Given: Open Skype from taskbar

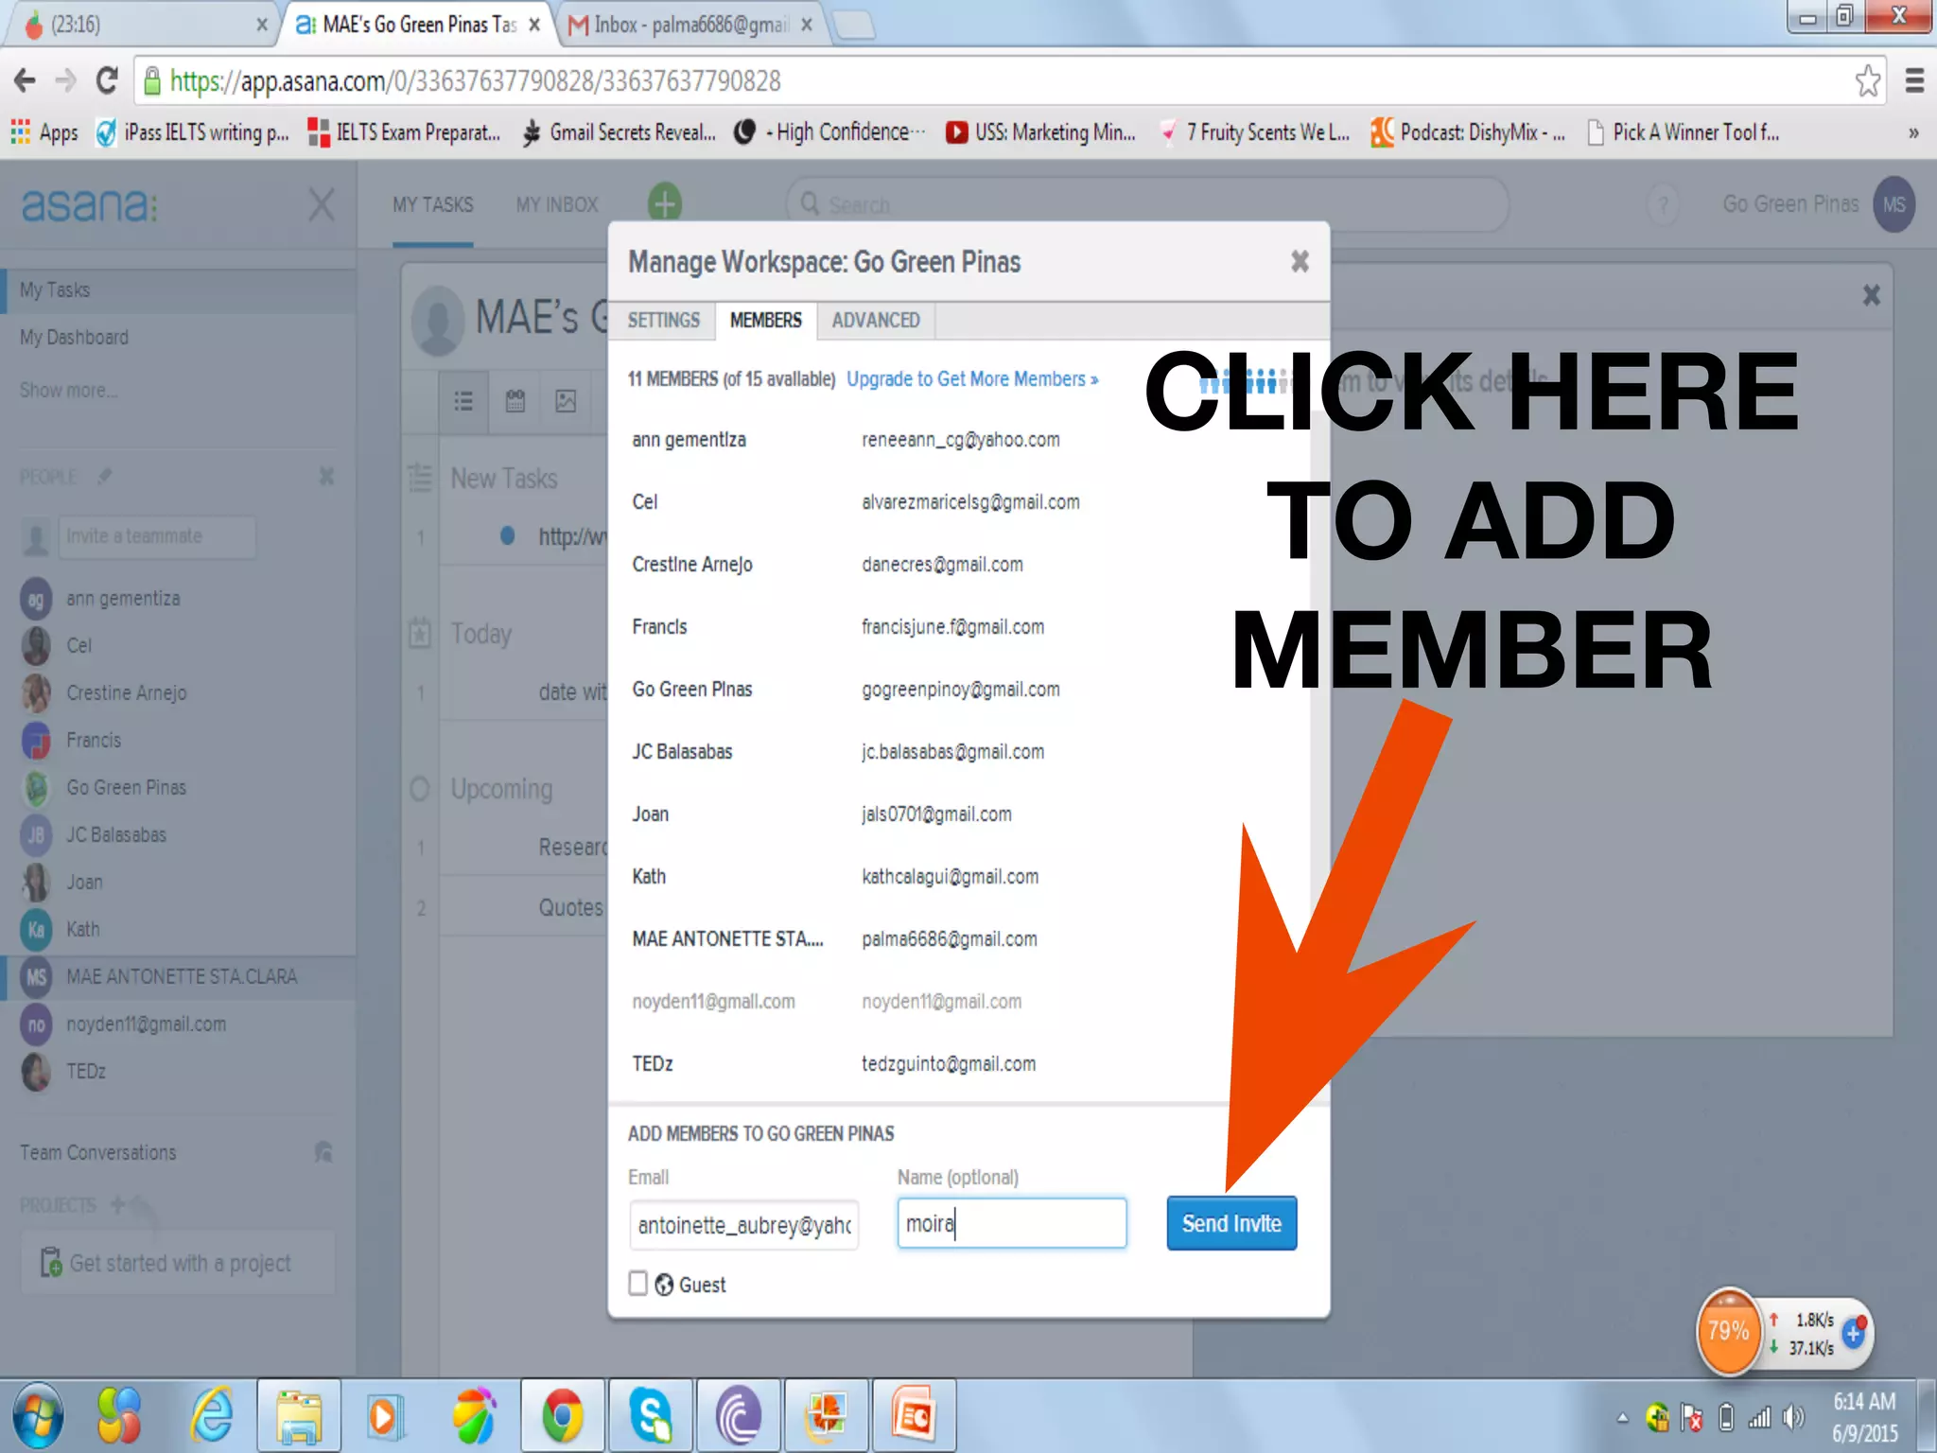Looking at the screenshot, I should 651,1415.
